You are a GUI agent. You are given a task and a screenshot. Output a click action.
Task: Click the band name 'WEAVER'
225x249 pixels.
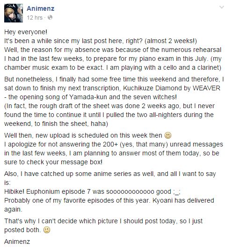tap(206, 88)
